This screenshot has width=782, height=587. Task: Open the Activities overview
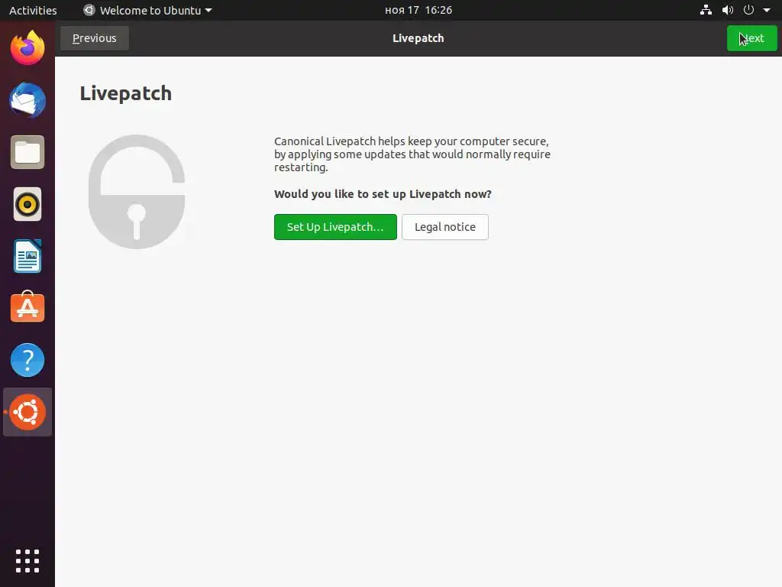coord(33,11)
